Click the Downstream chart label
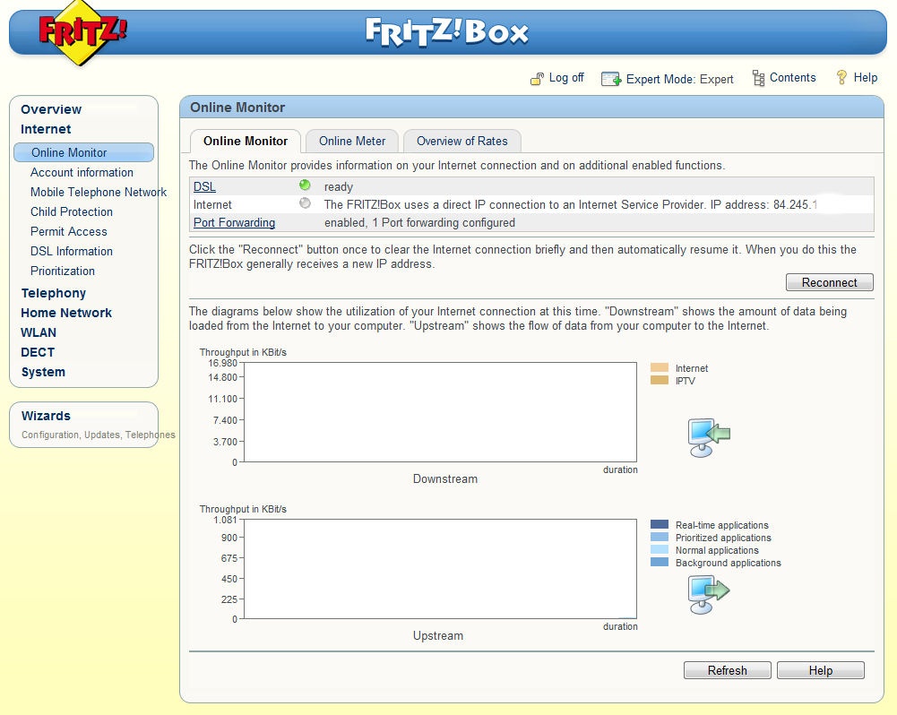The height and width of the screenshot is (715, 897). pyautogui.click(x=445, y=478)
